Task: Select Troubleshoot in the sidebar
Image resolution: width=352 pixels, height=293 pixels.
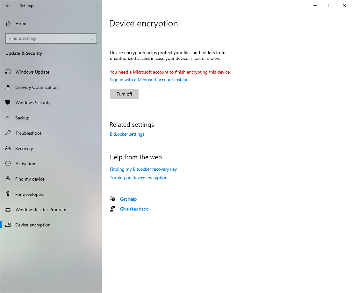Action: click(51, 133)
